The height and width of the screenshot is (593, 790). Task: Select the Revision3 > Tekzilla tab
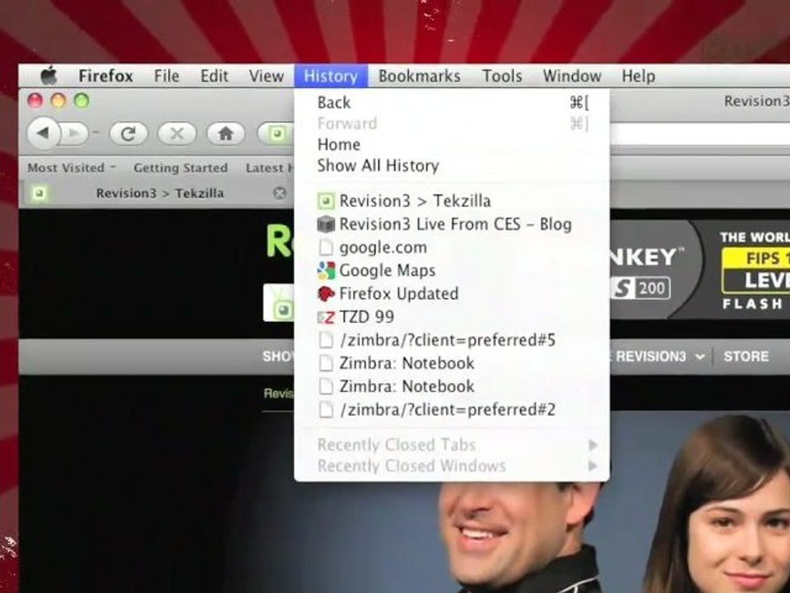click(x=160, y=193)
